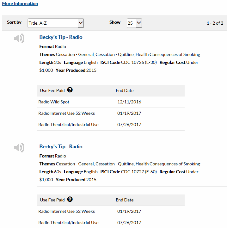
Task: Open second Becky's Tip - Radio title link
Action: [x=61, y=147]
